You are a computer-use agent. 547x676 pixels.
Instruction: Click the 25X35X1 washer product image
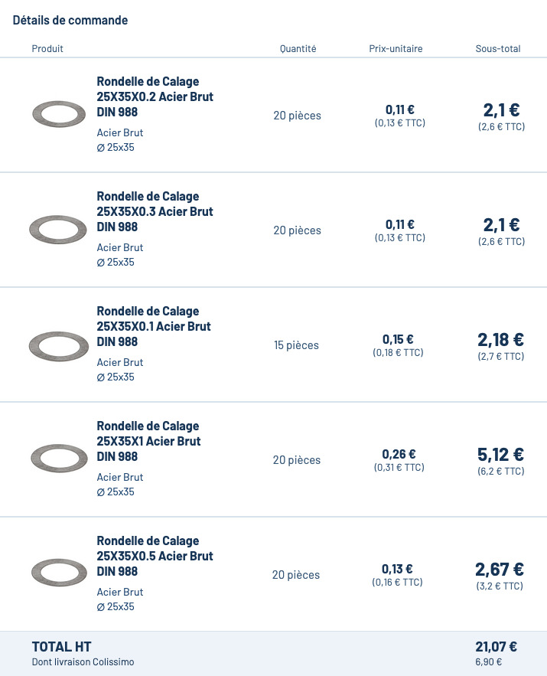[x=58, y=459]
